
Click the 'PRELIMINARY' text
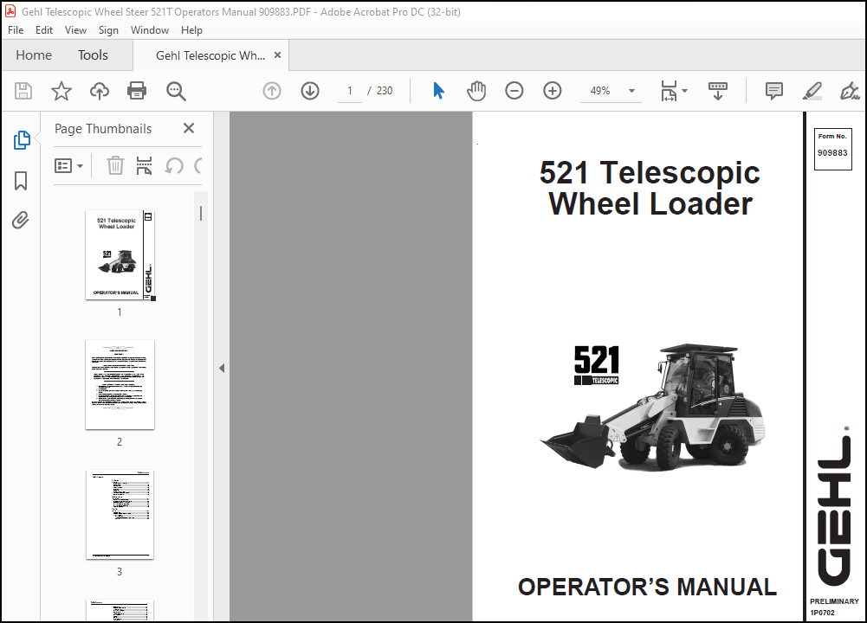[x=834, y=601]
